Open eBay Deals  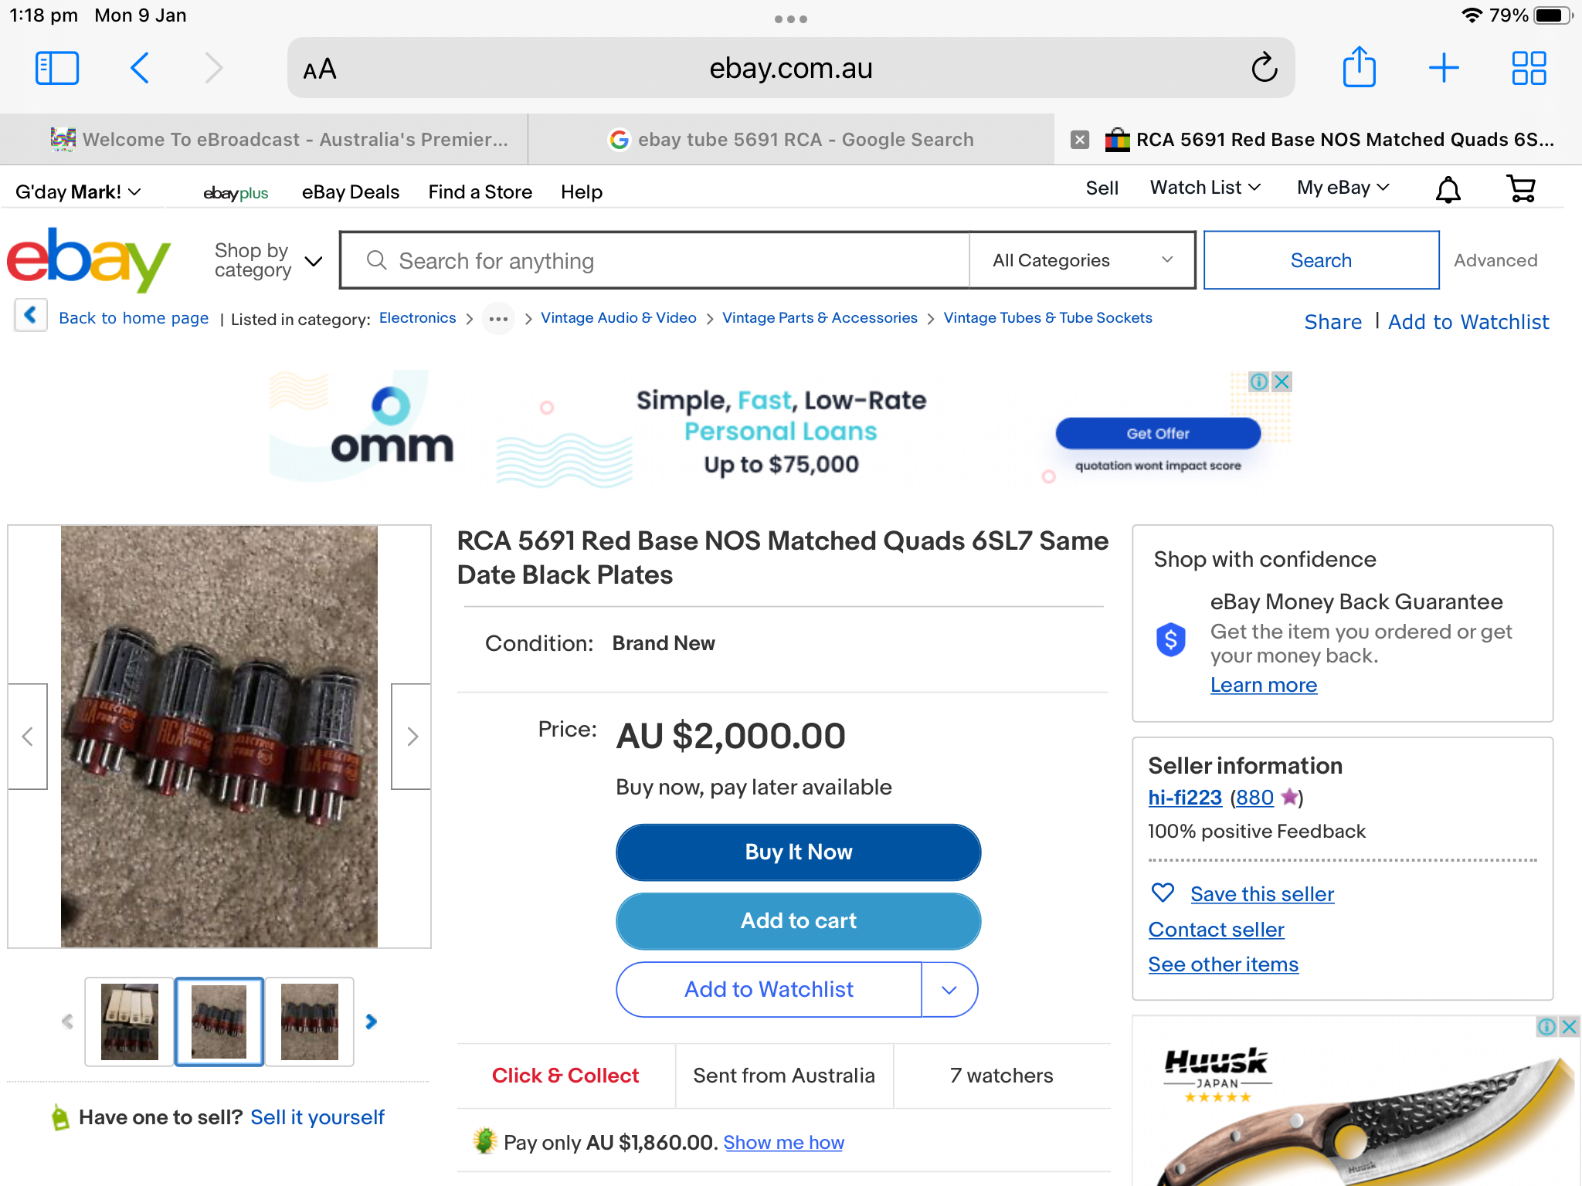[351, 192]
